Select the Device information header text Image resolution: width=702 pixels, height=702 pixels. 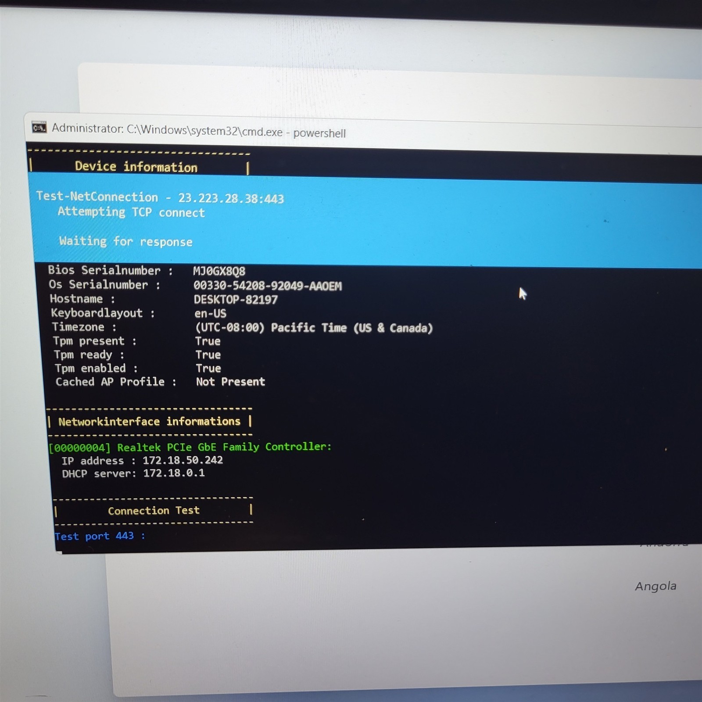136,167
